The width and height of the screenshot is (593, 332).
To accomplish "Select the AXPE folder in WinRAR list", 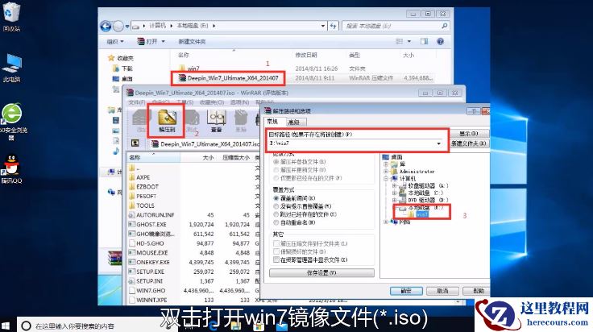I will pos(139,177).
